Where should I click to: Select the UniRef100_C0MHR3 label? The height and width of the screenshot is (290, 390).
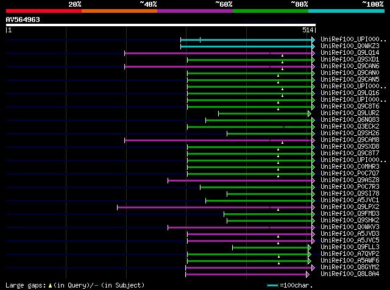pos(350,167)
